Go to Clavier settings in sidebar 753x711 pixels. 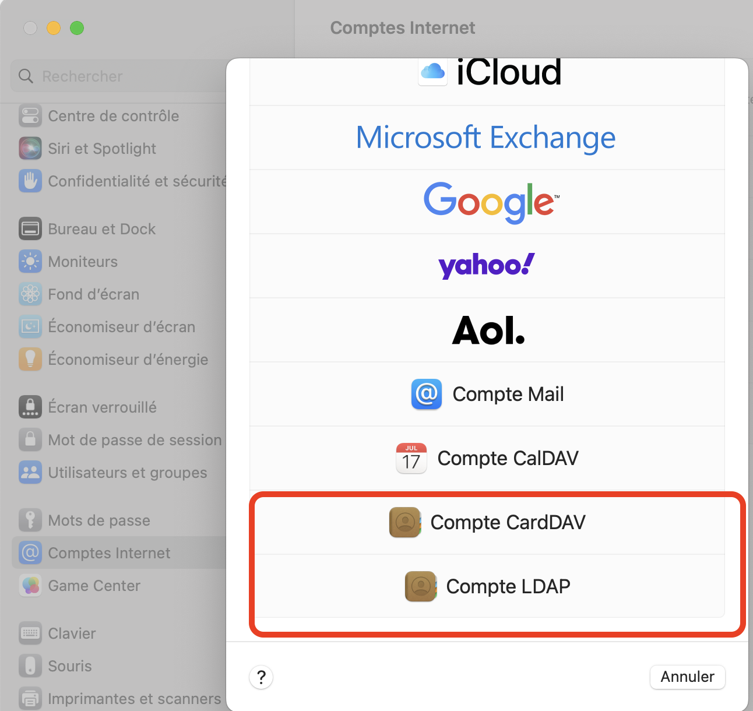[x=72, y=633]
